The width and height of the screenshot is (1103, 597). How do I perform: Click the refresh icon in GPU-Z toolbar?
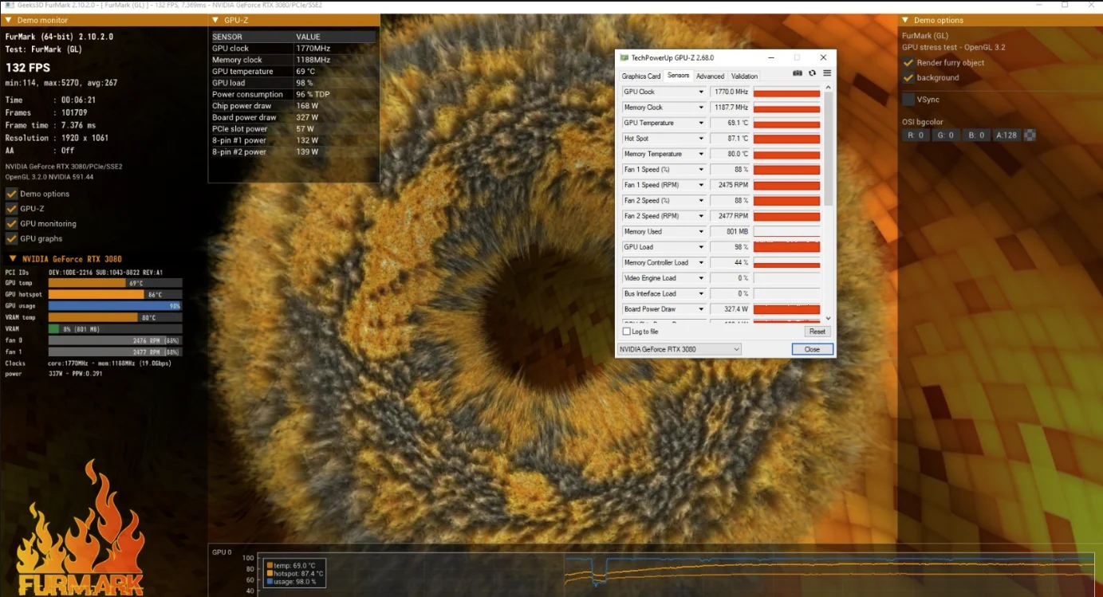pos(812,73)
